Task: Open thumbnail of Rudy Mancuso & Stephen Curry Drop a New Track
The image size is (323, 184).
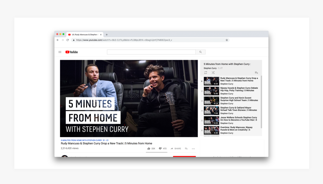Action: click(211, 81)
